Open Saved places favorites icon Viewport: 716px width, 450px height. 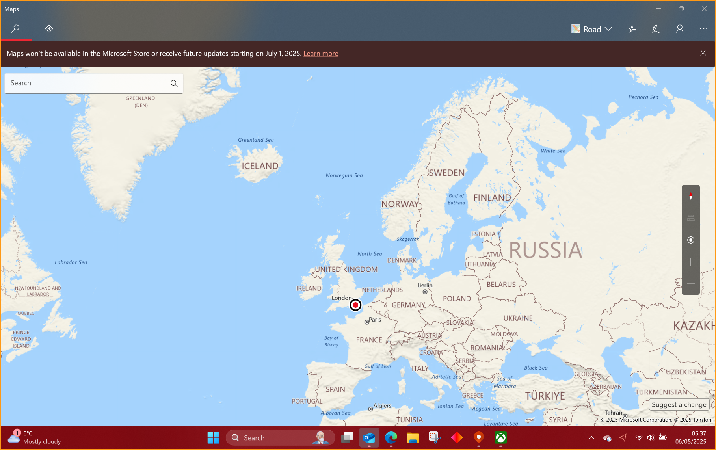pyautogui.click(x=632, y=29)
